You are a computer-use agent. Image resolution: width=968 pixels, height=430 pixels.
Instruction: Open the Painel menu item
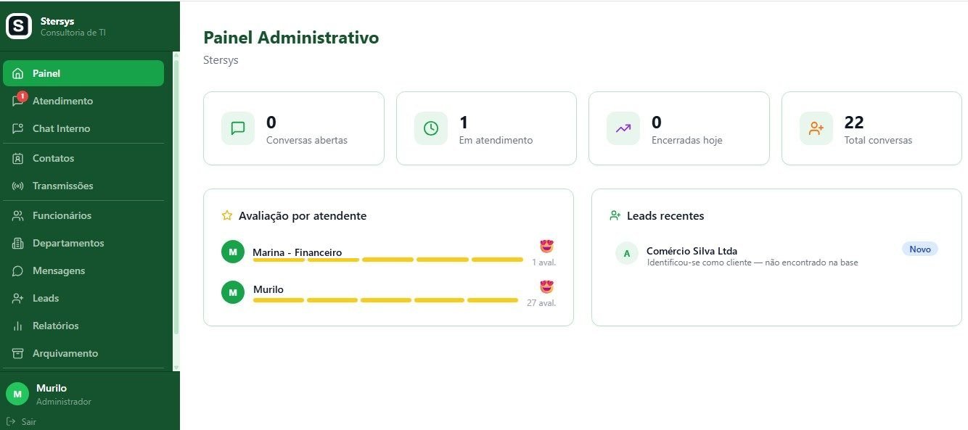click(83, 73)
